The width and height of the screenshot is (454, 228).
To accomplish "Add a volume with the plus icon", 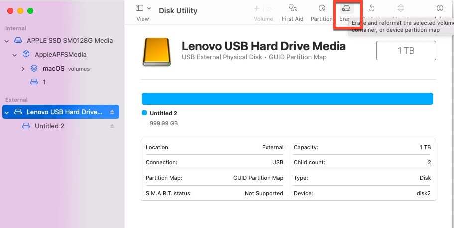I will 257,8.
